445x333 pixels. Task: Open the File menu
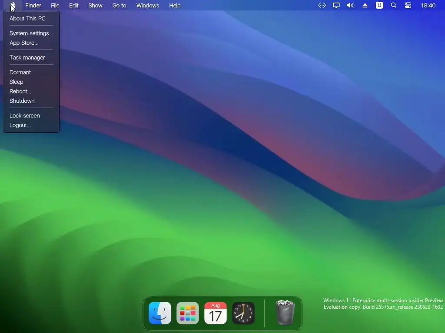[x=55, y=5]
